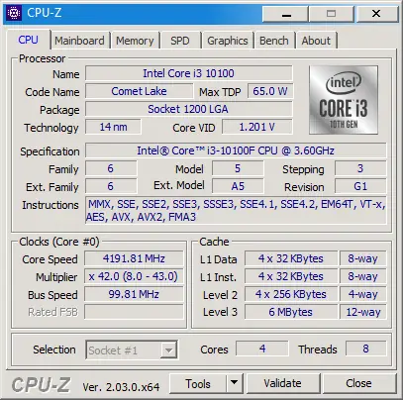Screen dimensions: 403x400
Task: Click the empty Rated FSB field
Action: click(x=134, y=312)
